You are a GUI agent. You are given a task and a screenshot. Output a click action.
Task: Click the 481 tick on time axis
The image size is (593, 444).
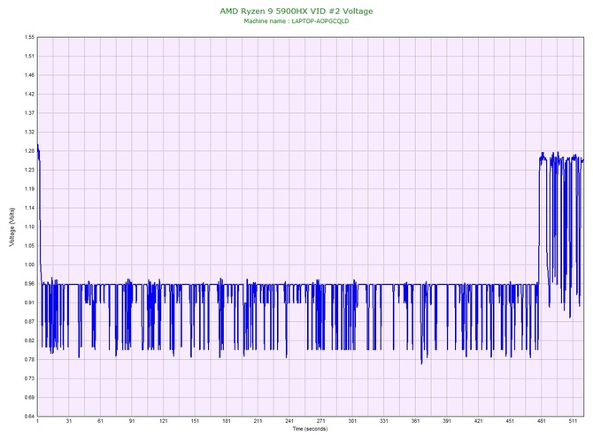pos(542,421)
